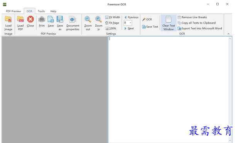Click Remove Line Breaks
This screenshot has width=236, height=143.
(x=192, y=17)
